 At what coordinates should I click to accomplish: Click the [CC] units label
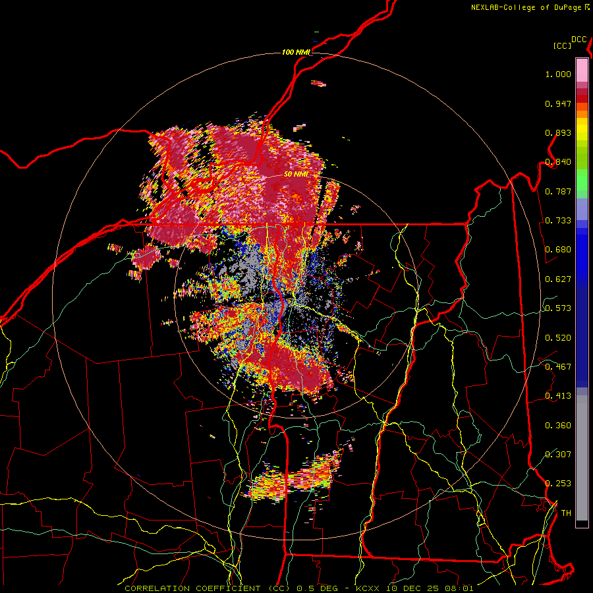[563, 45]
